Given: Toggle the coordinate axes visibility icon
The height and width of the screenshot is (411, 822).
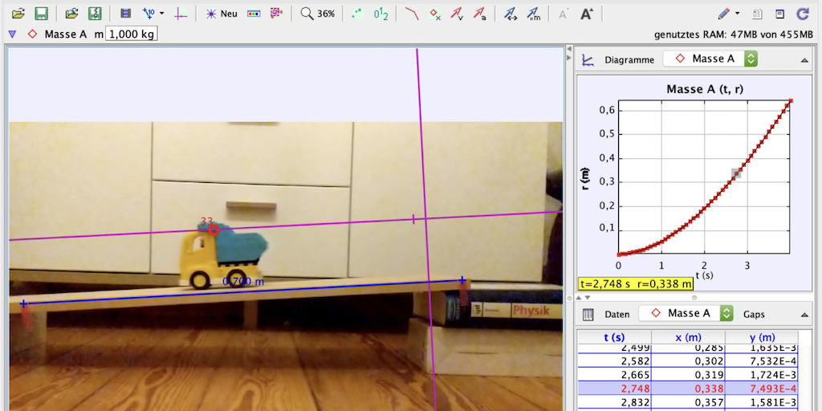Looking at the screenshot, I should tap(181, 14).
